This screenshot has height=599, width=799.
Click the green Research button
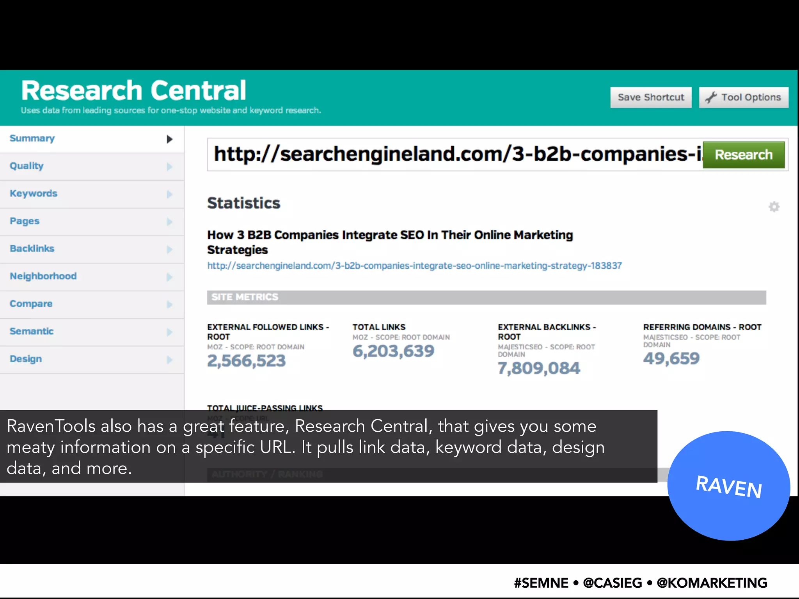(x=744, y=155)
